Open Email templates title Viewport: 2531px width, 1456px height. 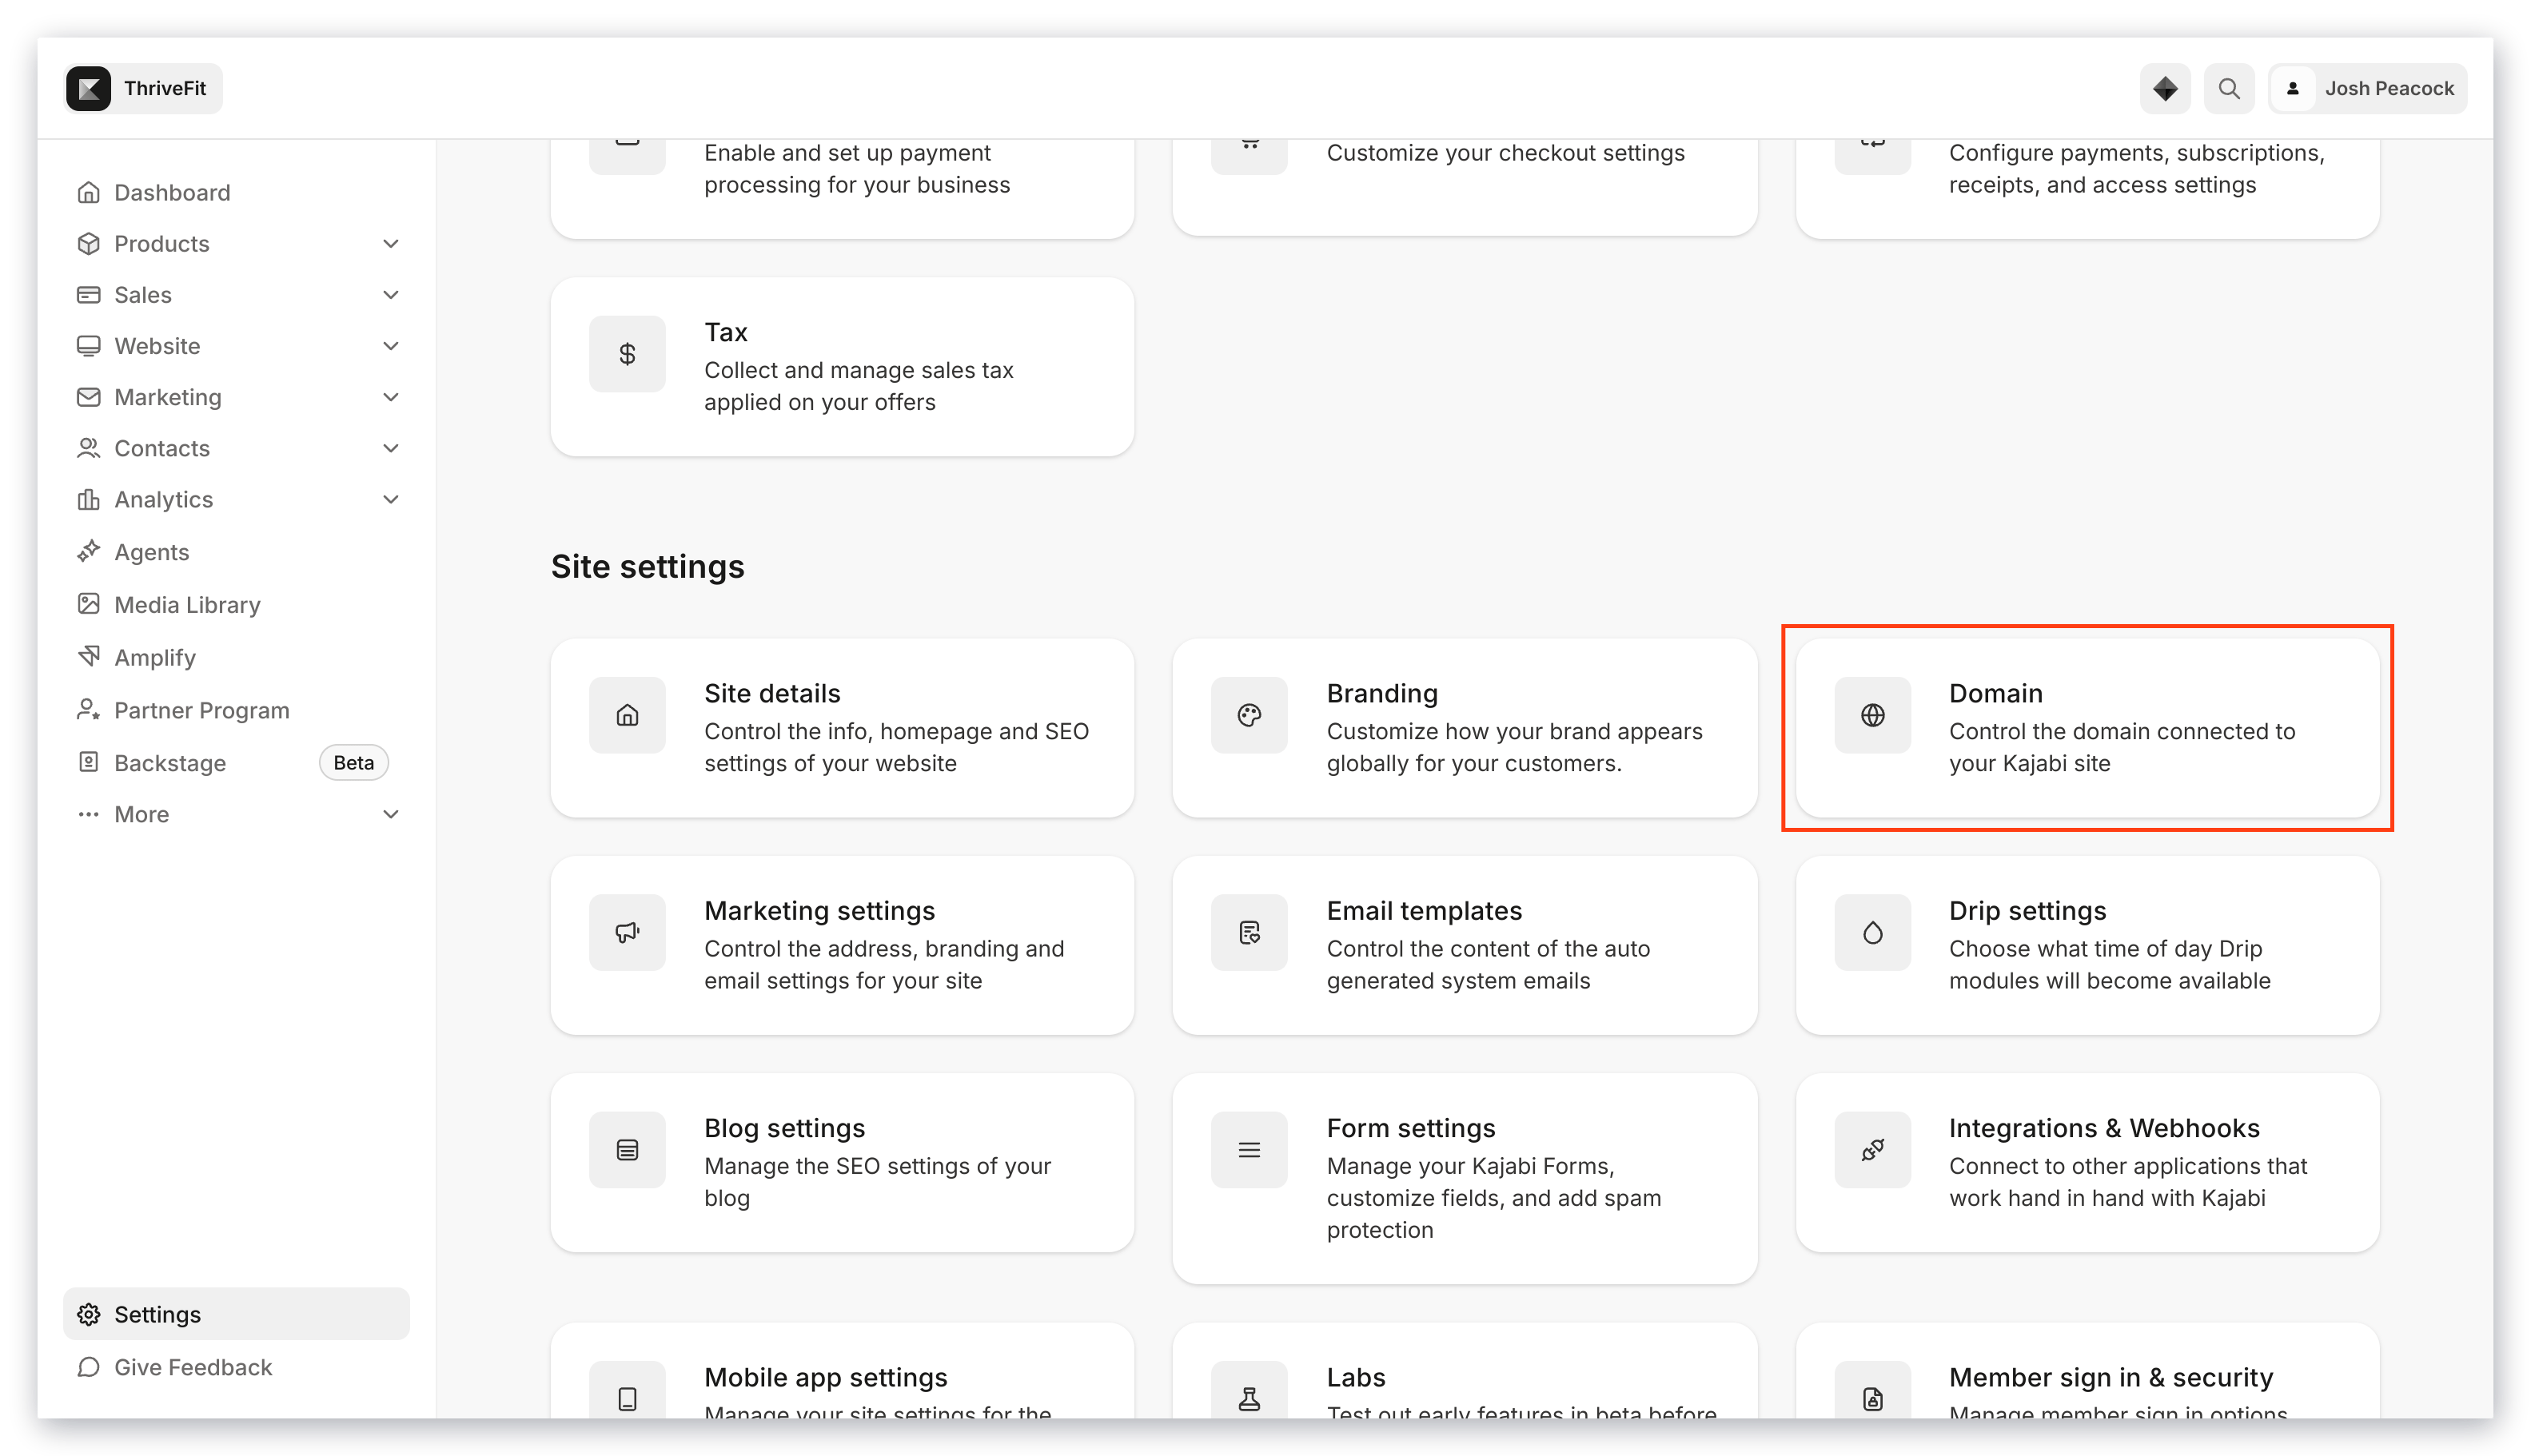click(x=1424, y=910)
